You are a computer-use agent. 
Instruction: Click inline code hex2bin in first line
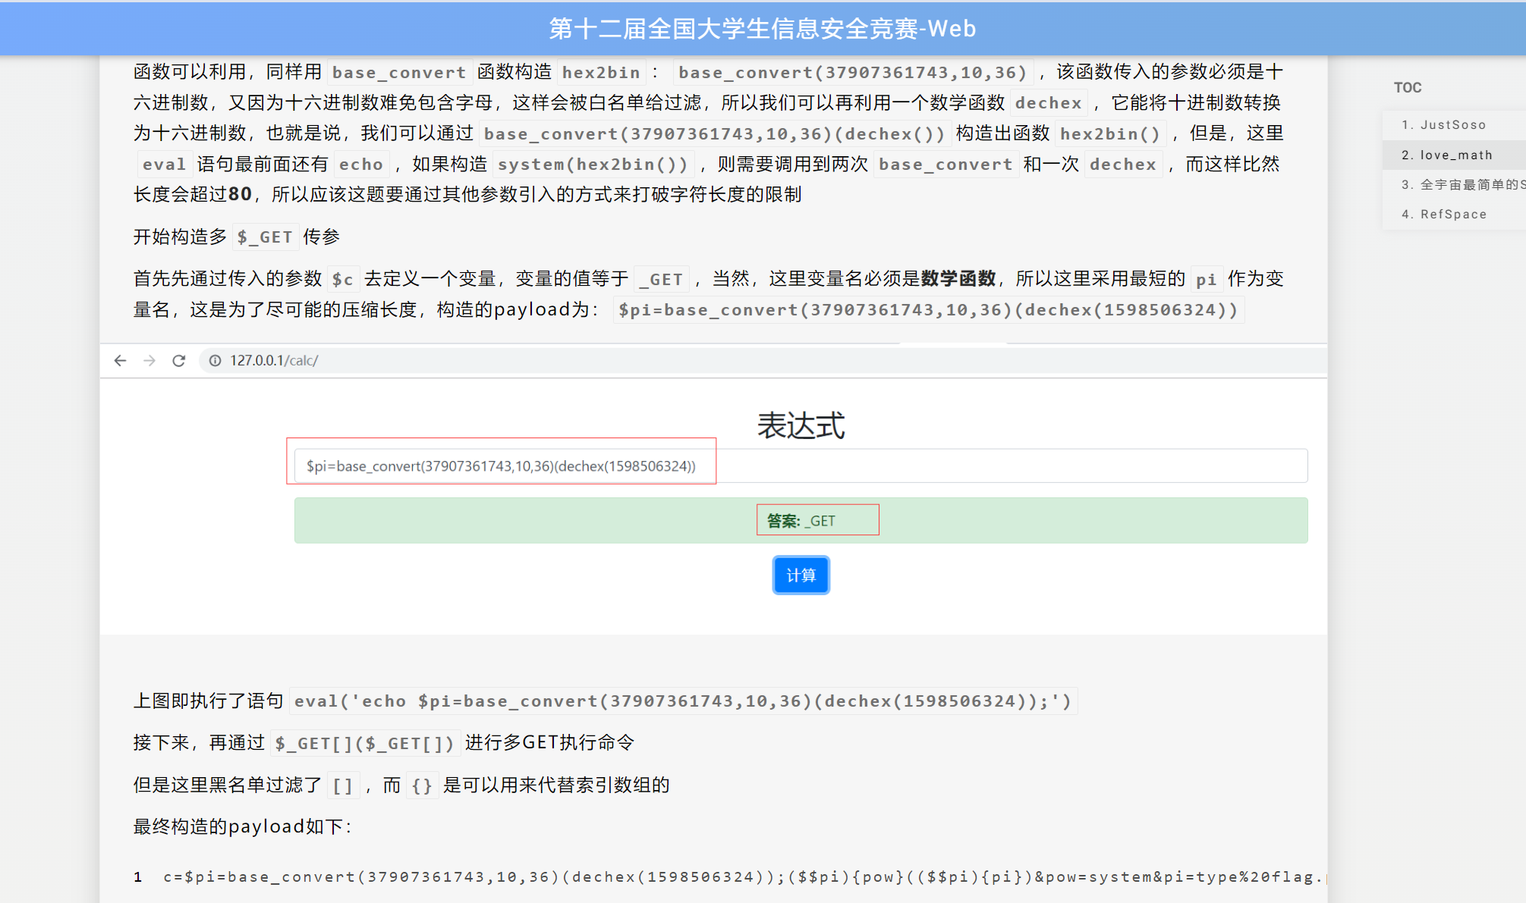coord(601,72)
